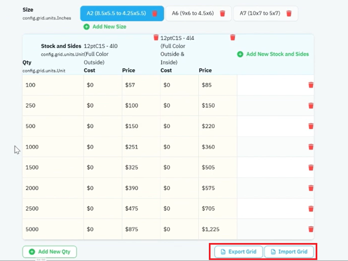Edit the 4l0 cost cell in the 5000 row
This screenshot has height=261, width=348.
tap(103, 229)
